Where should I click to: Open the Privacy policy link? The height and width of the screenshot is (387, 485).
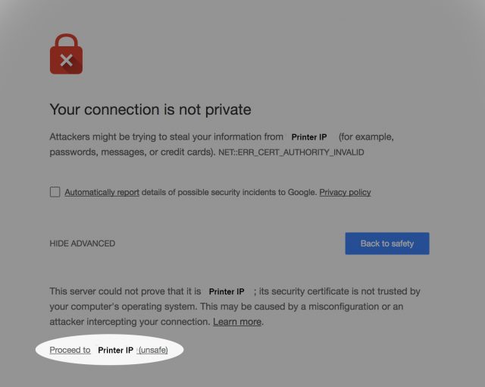(x=345, y=193)
